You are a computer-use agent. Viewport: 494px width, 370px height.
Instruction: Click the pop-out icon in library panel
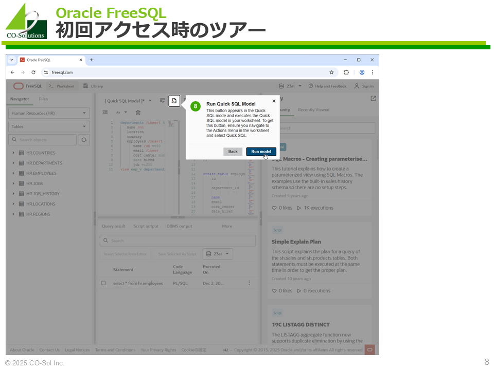(x=373, y=99)
